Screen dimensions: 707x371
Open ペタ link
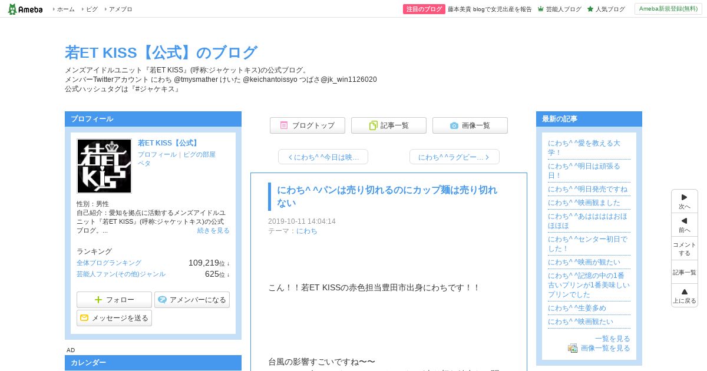coord(144,164)
